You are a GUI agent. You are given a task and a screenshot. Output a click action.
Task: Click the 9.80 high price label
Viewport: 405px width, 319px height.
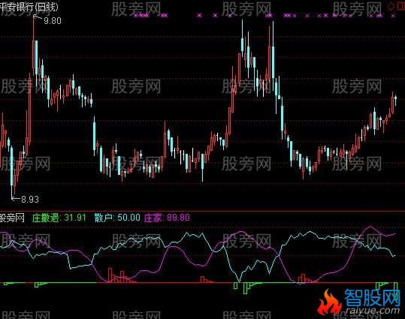(x=53, y=21)
